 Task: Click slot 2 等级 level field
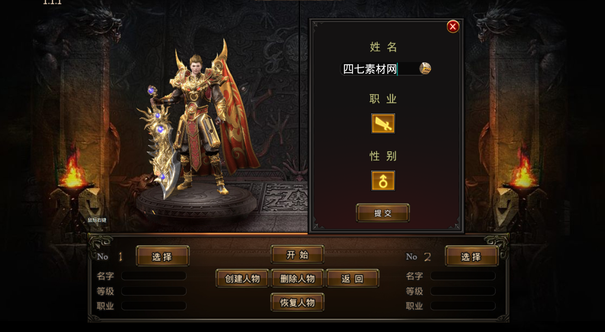463,291
